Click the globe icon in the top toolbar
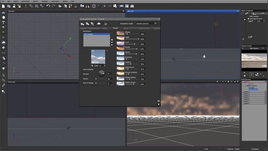This screenshot has height=151, width=268. click(94, 6)
